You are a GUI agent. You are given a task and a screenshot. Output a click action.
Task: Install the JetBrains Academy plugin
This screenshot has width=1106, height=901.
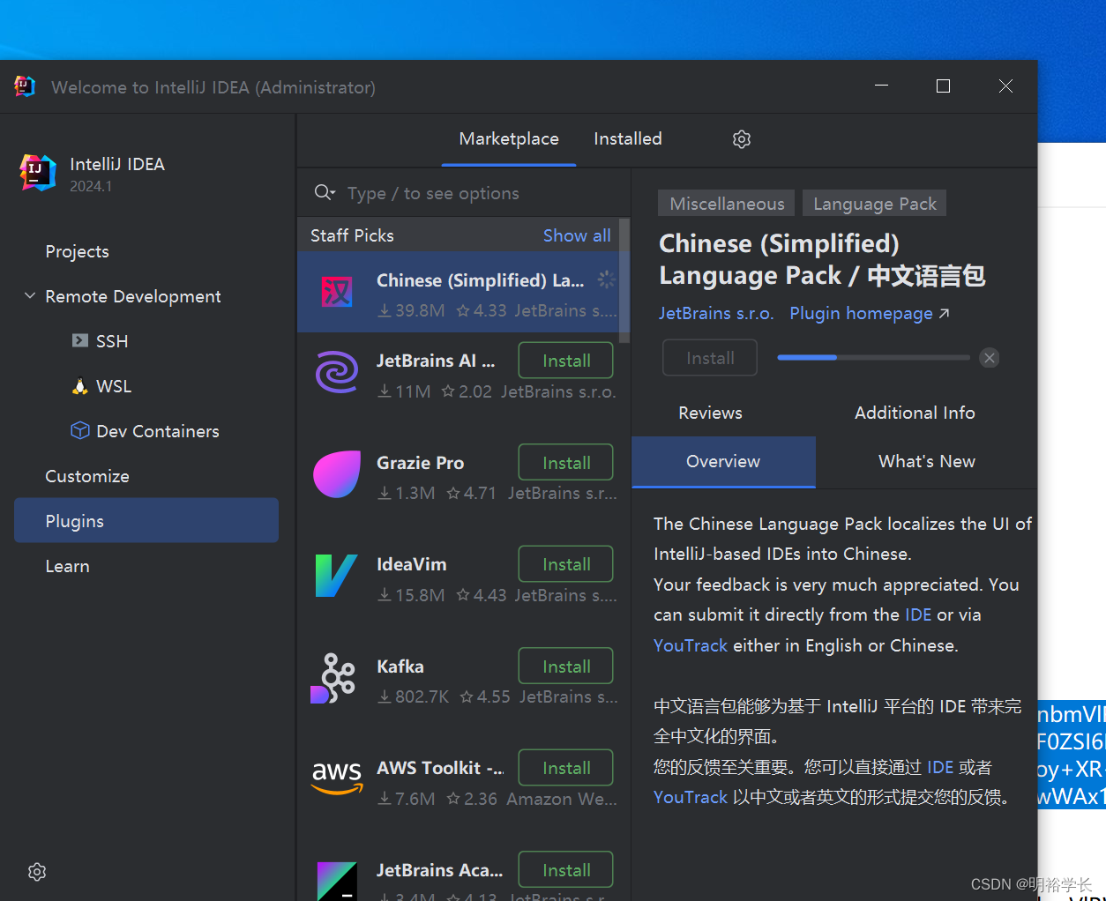[x=566, y=870]
